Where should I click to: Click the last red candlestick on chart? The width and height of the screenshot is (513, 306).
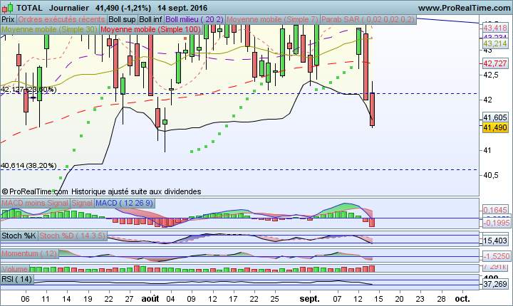pos(373,109)
